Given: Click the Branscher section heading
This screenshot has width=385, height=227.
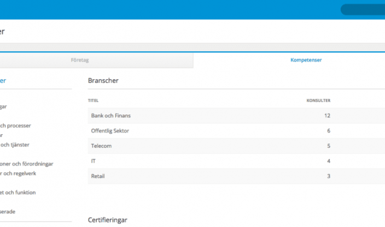Looking at the screenshot, I should pyautogui.click(x=103, y=81).
